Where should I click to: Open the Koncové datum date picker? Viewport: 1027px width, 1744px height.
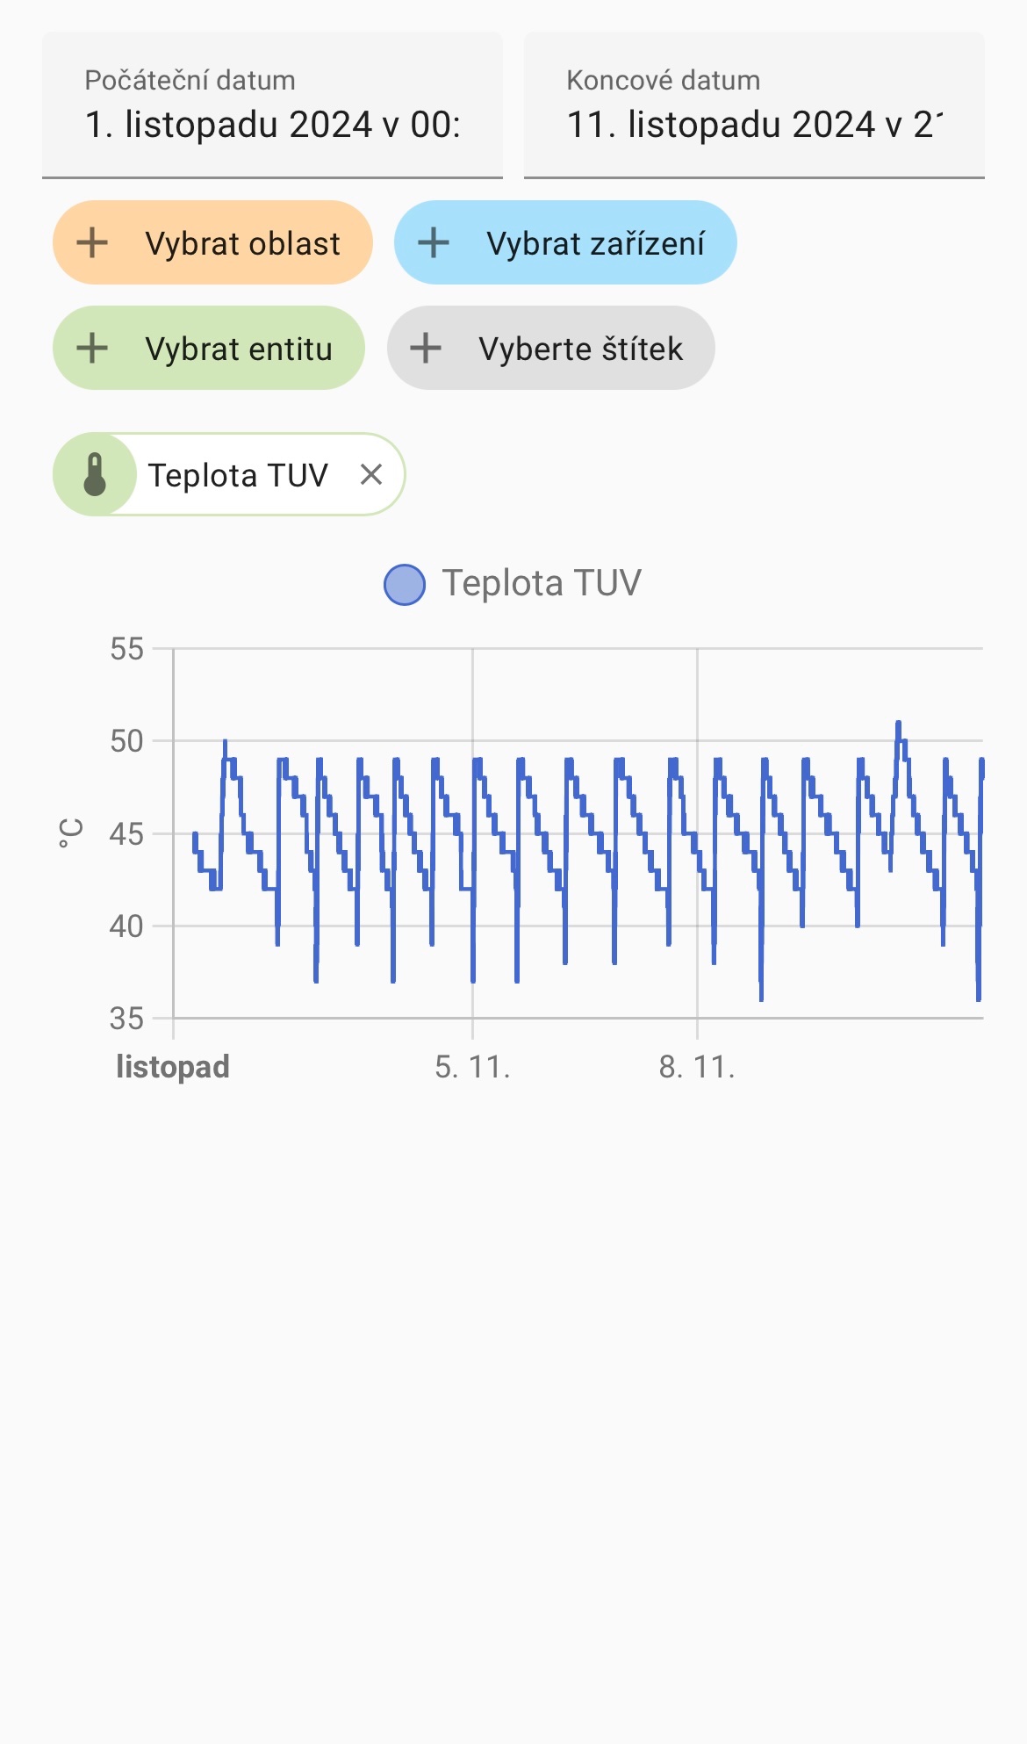tap(754, 105)
